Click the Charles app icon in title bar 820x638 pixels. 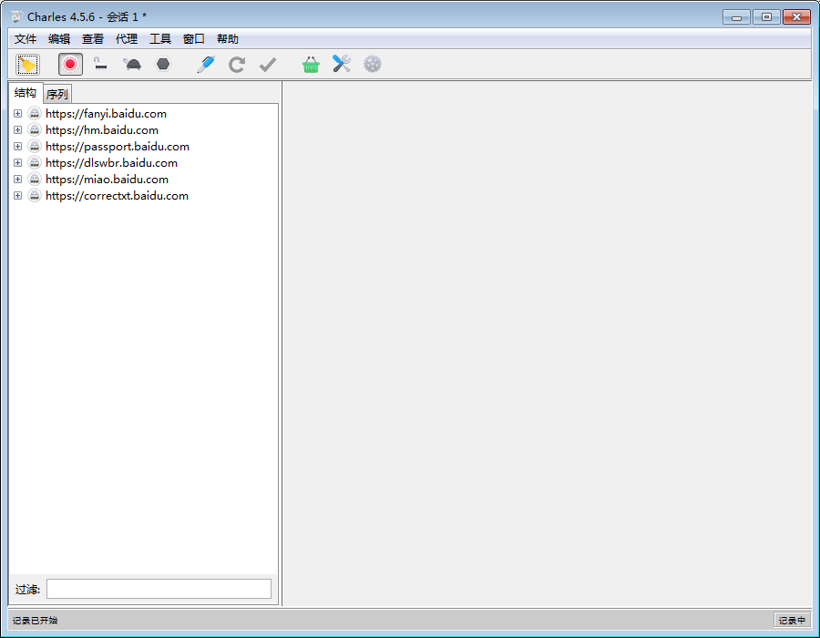click(x=16, y=16)
